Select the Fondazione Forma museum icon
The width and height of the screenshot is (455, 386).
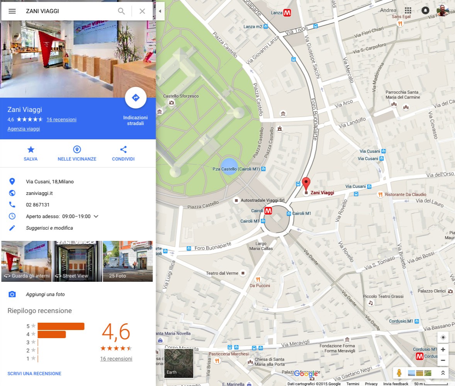pyautogui.click(x=347, y=340)
